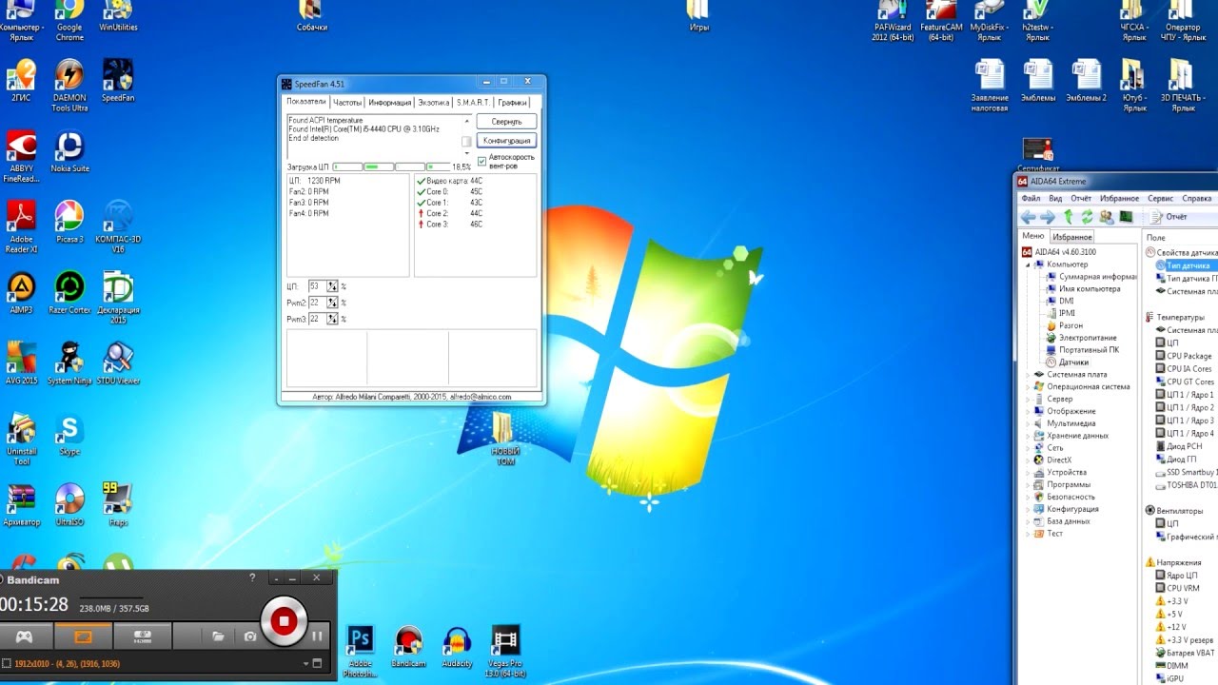
Task: Click AIDA64 users toolbar icon
Action: click(x=1107, y=217)
